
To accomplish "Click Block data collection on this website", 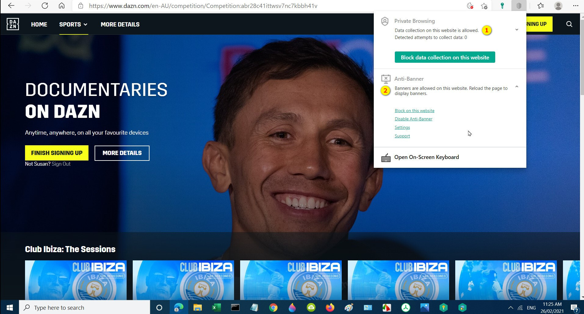I will point(445,57).
